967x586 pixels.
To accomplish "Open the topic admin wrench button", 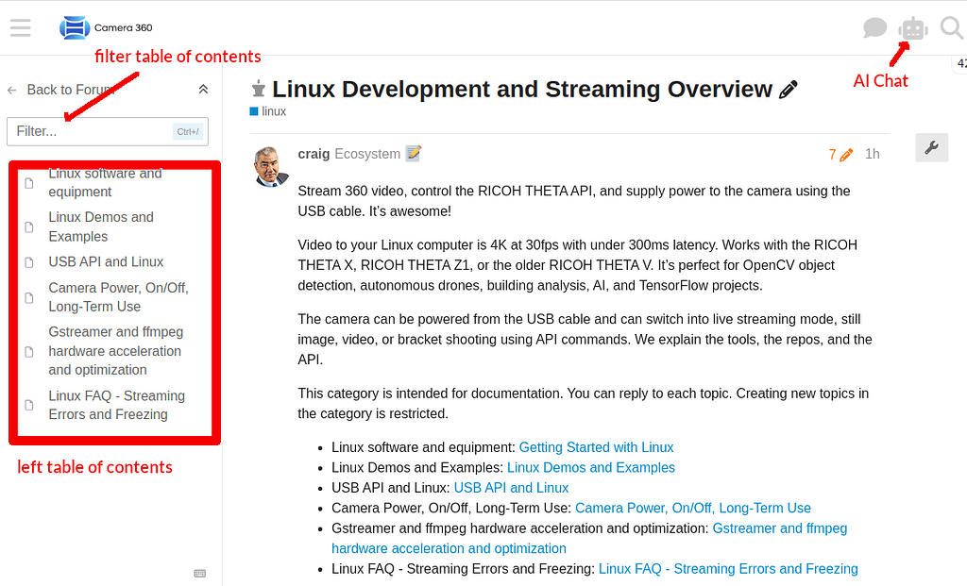I will tap(931, 148).
